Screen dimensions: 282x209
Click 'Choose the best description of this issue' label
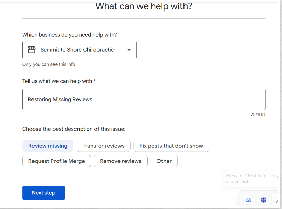coord(74,129)
